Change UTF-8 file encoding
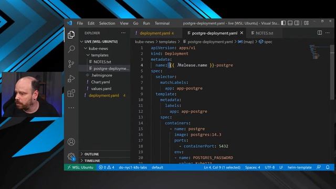Viewport: 336px width, 189px height. (x=269, y=167)
